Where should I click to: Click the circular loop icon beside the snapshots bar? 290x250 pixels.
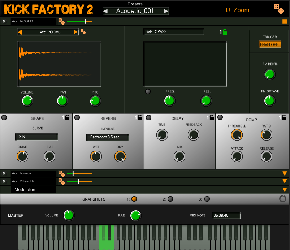click(x=283, y=199)
